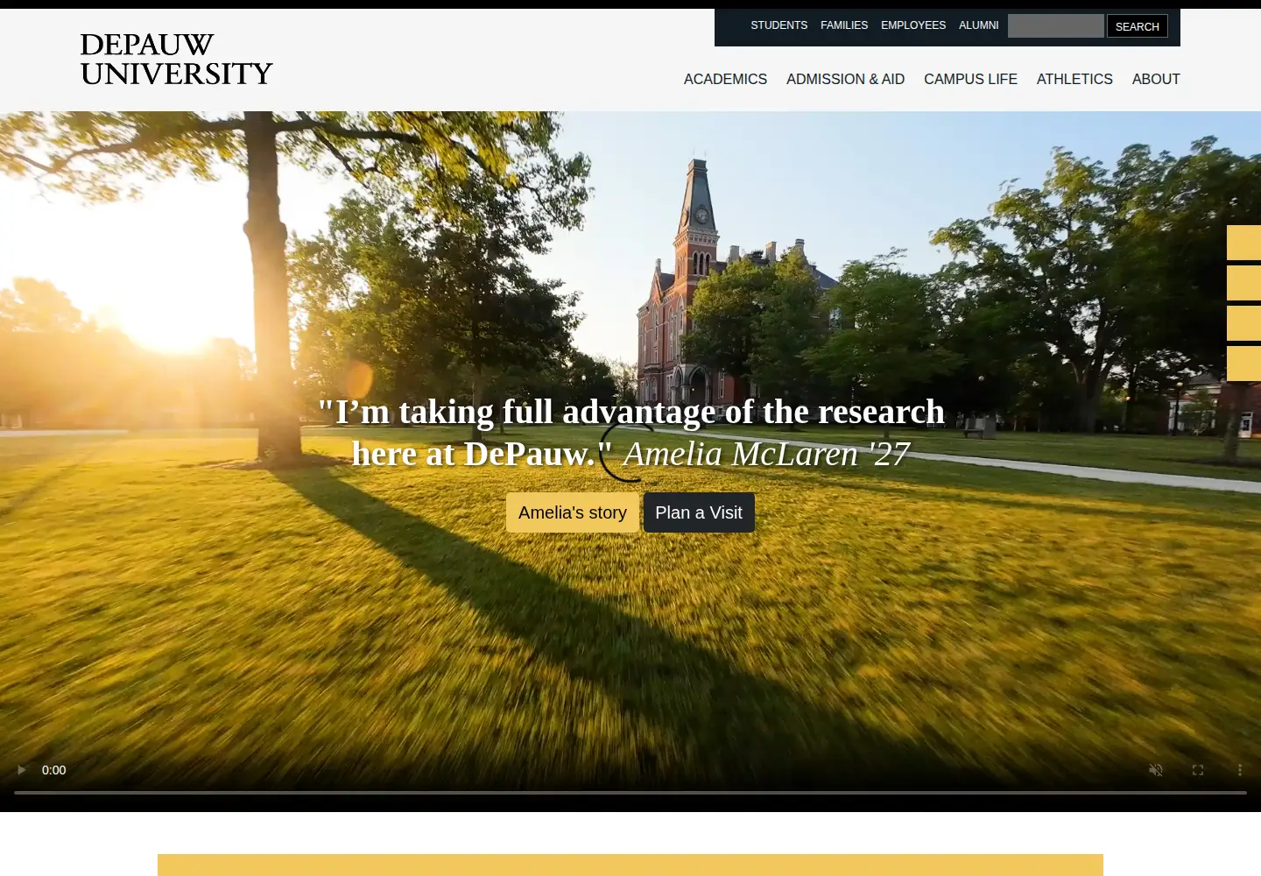
Task: Open the Academics menu
Action: [x=725, y=79]
